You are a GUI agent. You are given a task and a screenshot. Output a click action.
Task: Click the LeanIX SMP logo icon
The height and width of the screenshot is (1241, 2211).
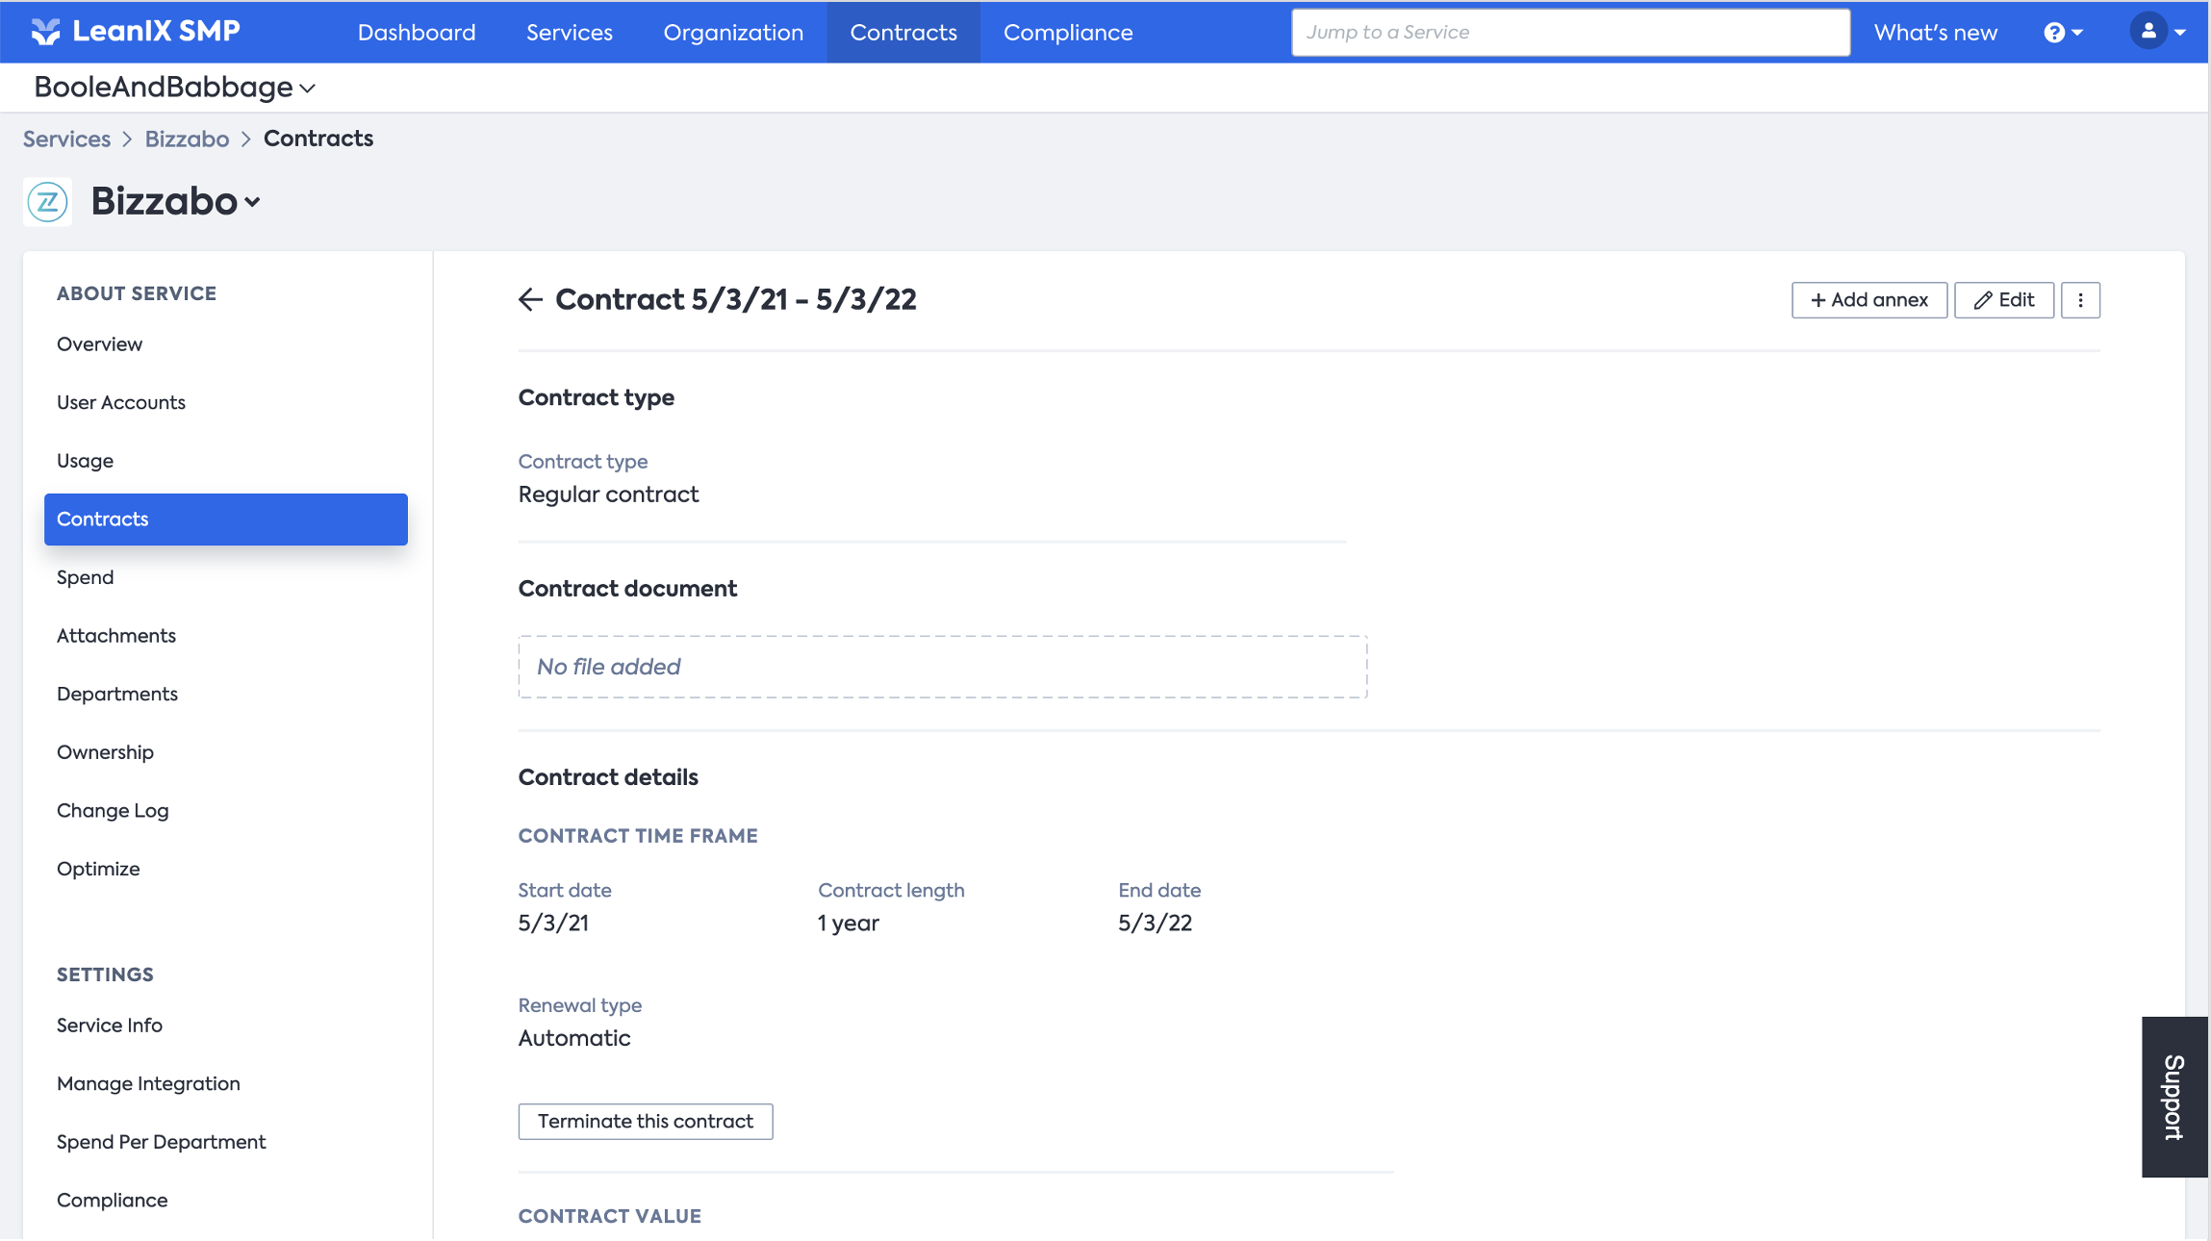click(x=45, y=32)
